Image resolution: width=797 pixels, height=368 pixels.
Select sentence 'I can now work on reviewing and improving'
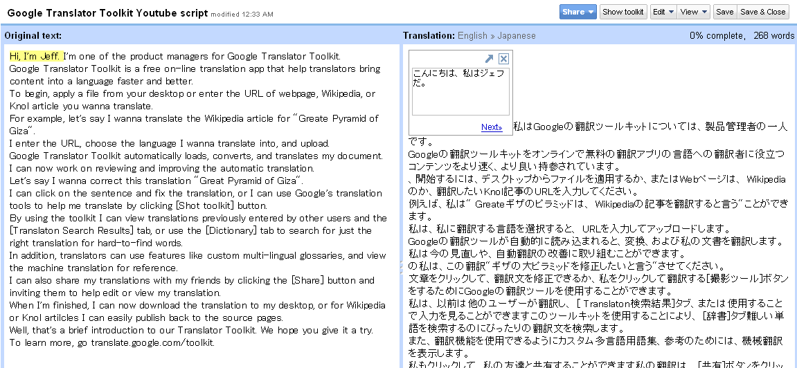pos(161,169)
